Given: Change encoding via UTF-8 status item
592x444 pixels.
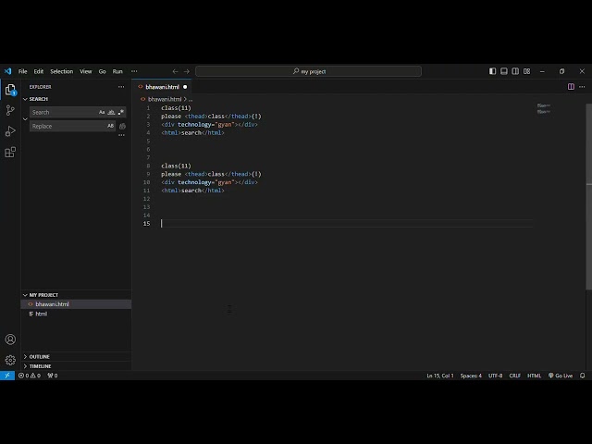Looking at the screenshot, I should [495, 376].
